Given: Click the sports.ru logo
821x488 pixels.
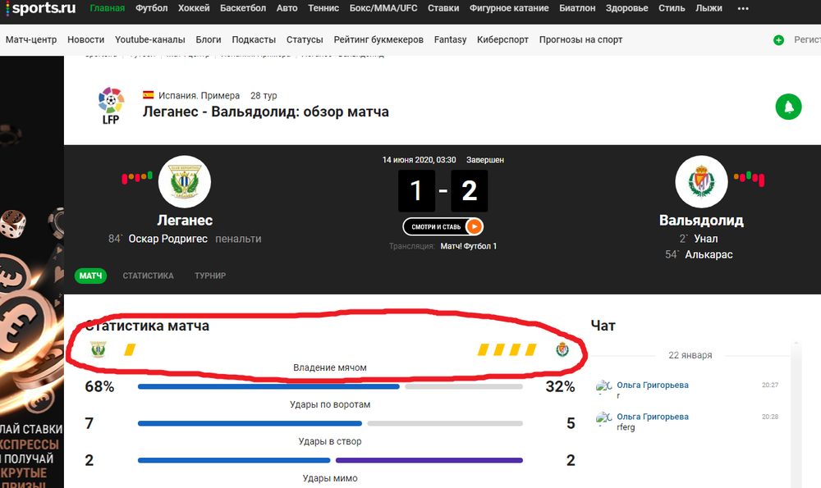Looking at the screenshot, I should pyautogui.click(x=41, y=8).
